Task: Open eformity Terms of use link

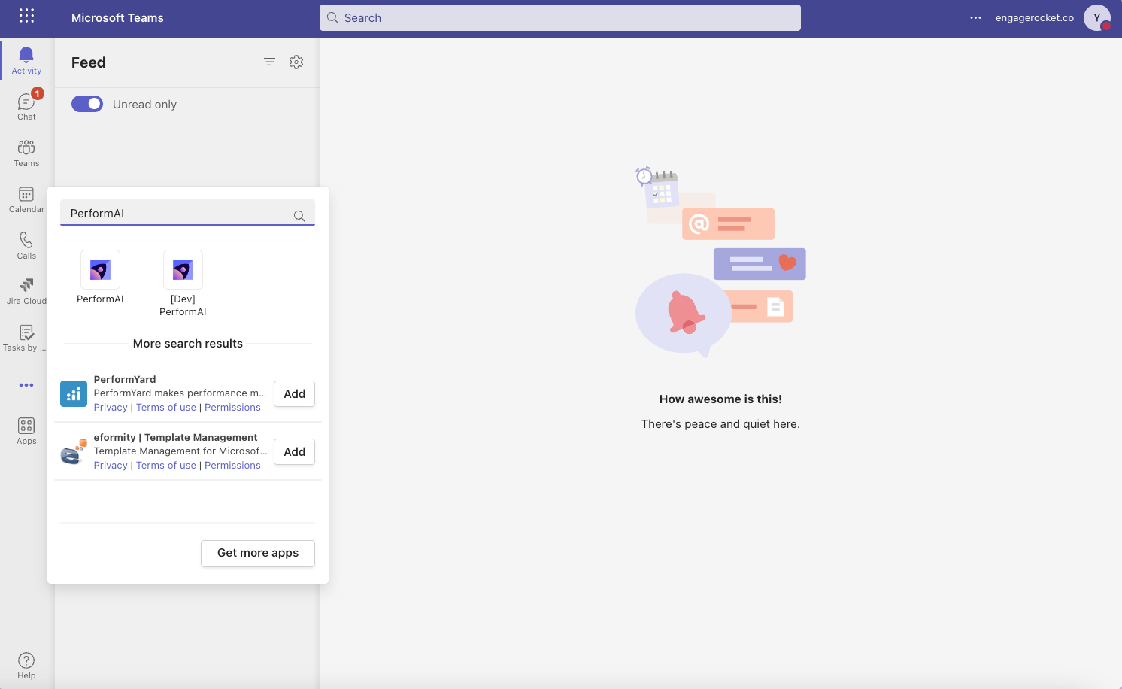Action: [166, 465]
